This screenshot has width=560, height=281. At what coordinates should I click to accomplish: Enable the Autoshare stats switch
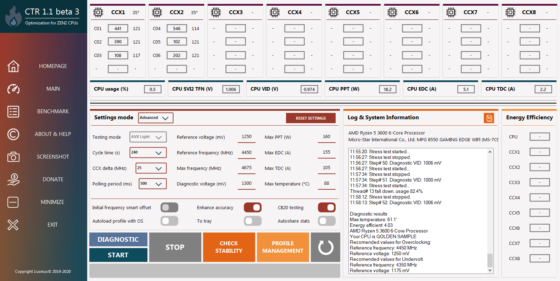[327, 221]
